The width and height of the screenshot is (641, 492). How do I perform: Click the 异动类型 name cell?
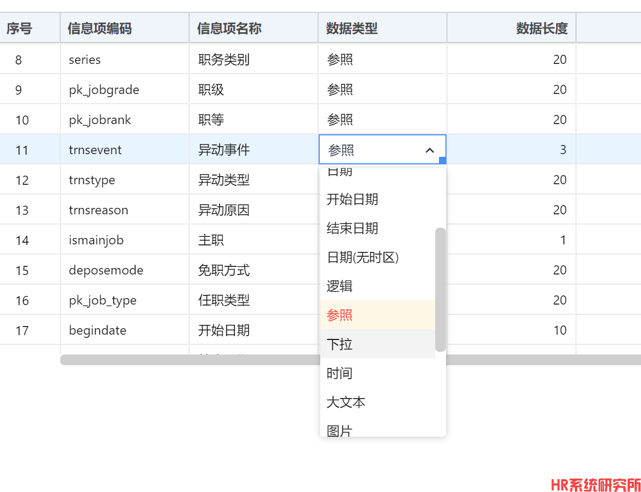click(x=224, y=180)
